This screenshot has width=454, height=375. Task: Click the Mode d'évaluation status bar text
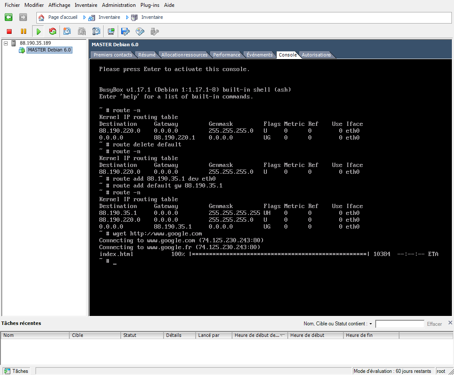point(392,371)
